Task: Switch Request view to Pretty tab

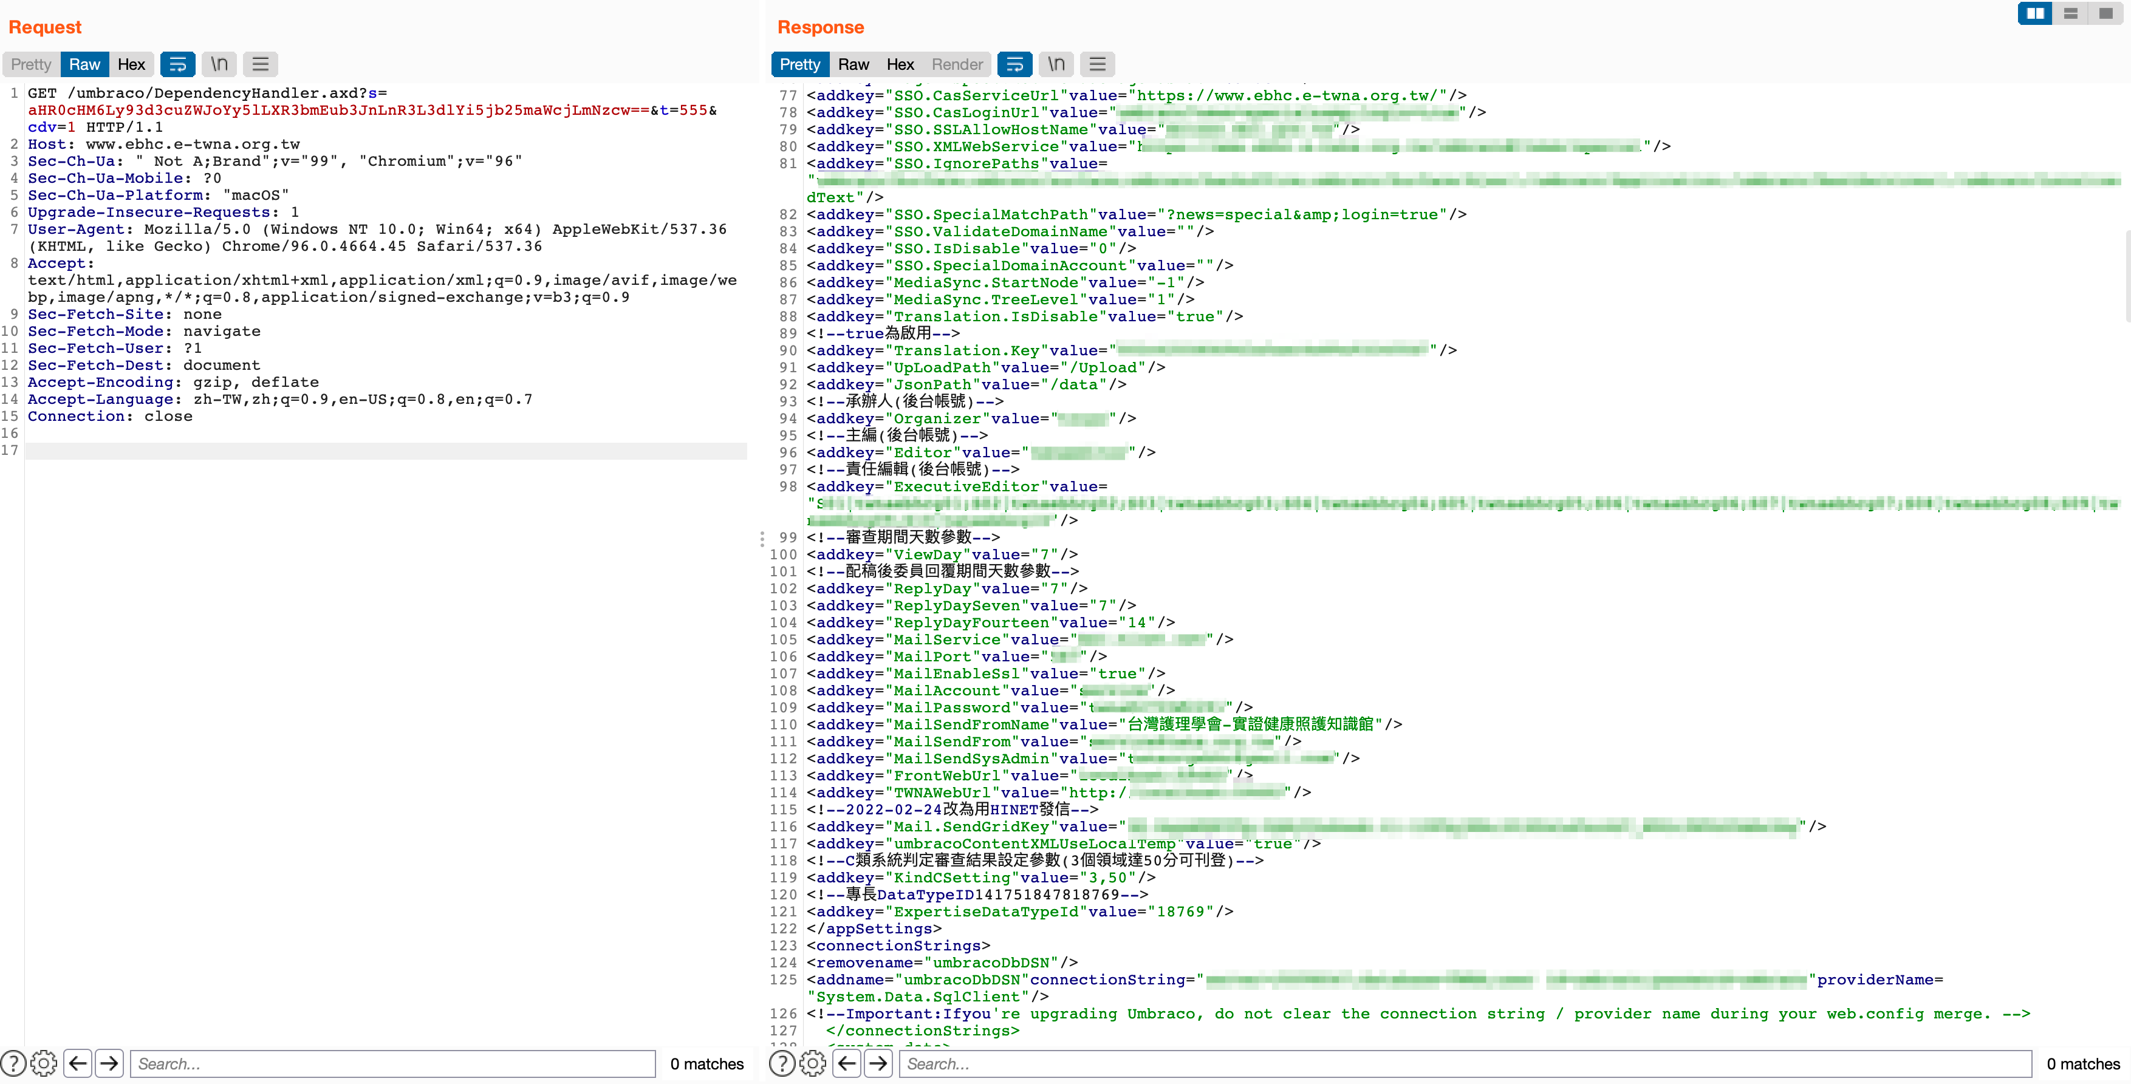Action: tap(30, 64)
